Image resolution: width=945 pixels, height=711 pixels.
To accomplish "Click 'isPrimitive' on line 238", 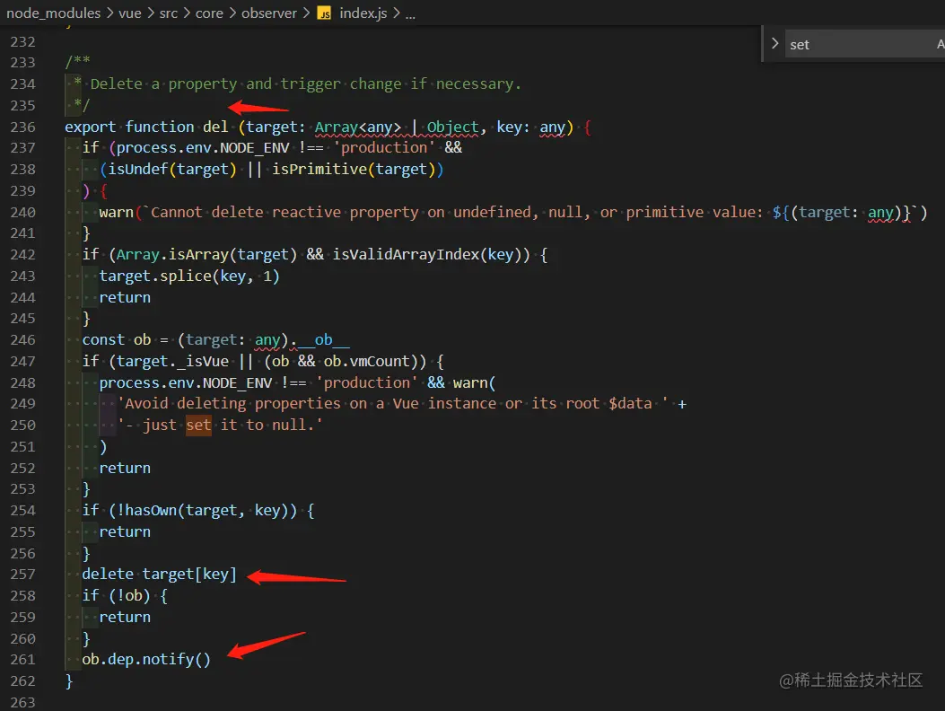I will (x=319, y=170).
